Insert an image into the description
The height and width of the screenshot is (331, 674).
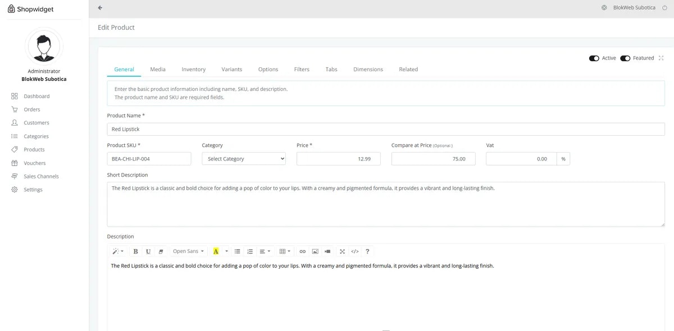pos(315,251)
